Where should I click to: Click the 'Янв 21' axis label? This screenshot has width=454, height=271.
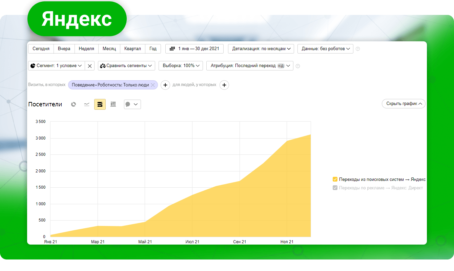point(50,242)
